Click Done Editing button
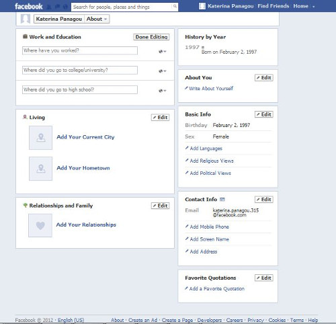 151,37
